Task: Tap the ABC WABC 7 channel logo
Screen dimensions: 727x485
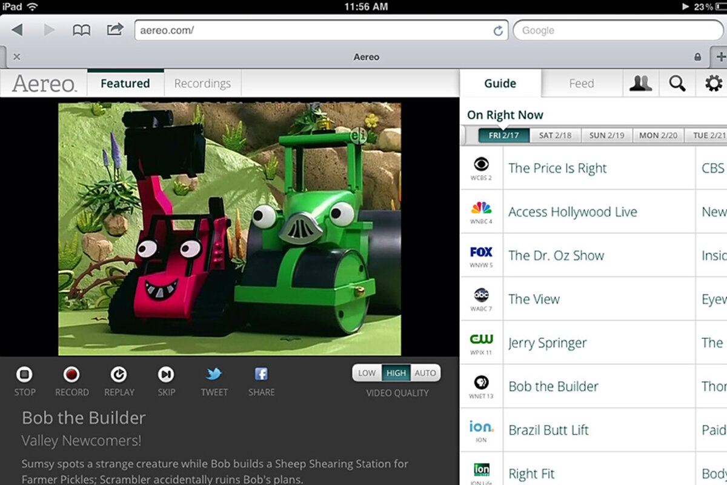Action: [482, 299]
